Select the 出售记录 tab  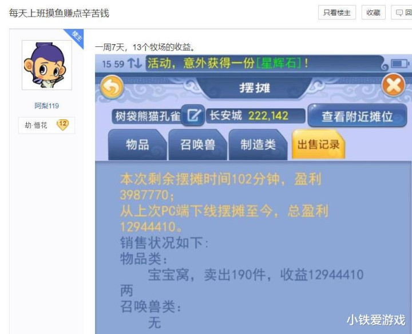click(x=318, y=144)
